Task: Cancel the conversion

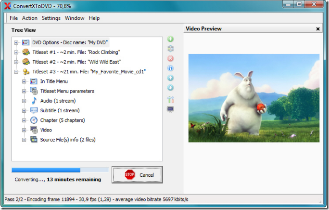Action: (x=137, y=175)
